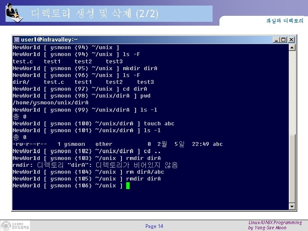Click the 'ls -l' command on line {99}
The image size is (308, 231).
[x=149, y=110]
